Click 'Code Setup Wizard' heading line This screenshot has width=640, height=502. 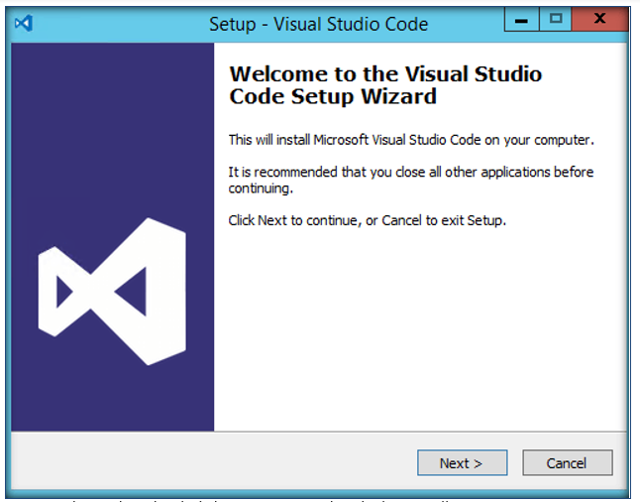click(333, 96)
